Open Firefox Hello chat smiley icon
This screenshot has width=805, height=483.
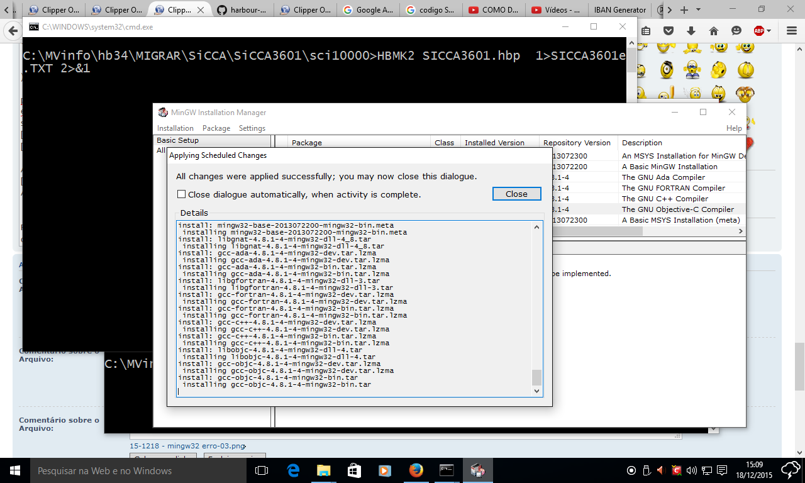736,31
